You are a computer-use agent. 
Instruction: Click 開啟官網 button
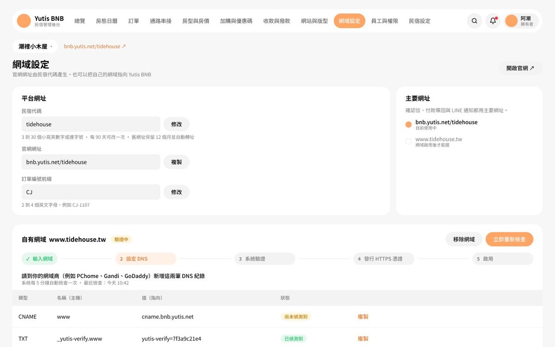tap(520, 68)
